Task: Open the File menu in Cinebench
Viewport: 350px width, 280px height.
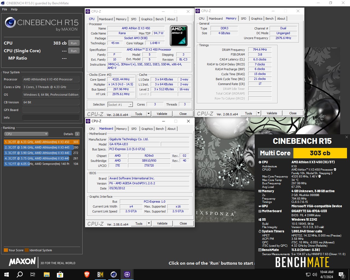Action: pyautogui.click(x=5, y=9)
